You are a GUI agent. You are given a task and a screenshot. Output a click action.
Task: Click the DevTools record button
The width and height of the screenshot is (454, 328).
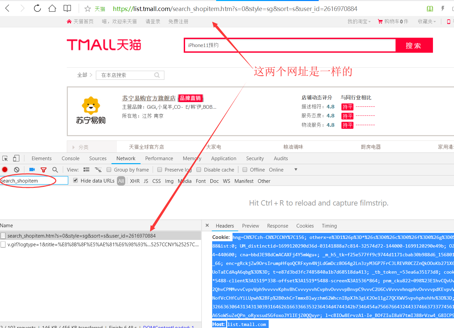click(5, 170)
